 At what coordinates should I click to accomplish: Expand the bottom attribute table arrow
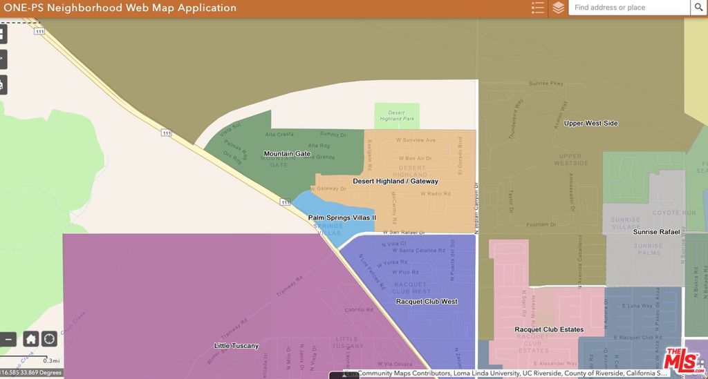(344, 375)
